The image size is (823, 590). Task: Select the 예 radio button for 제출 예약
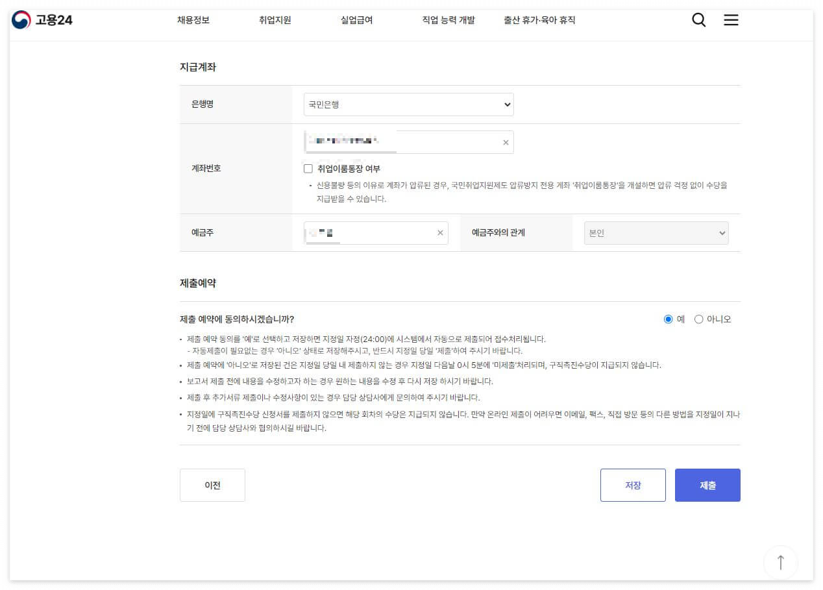668,319
